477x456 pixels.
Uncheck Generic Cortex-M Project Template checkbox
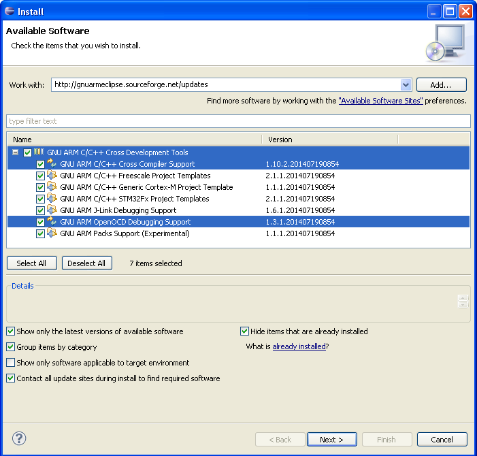click(40, 187)
